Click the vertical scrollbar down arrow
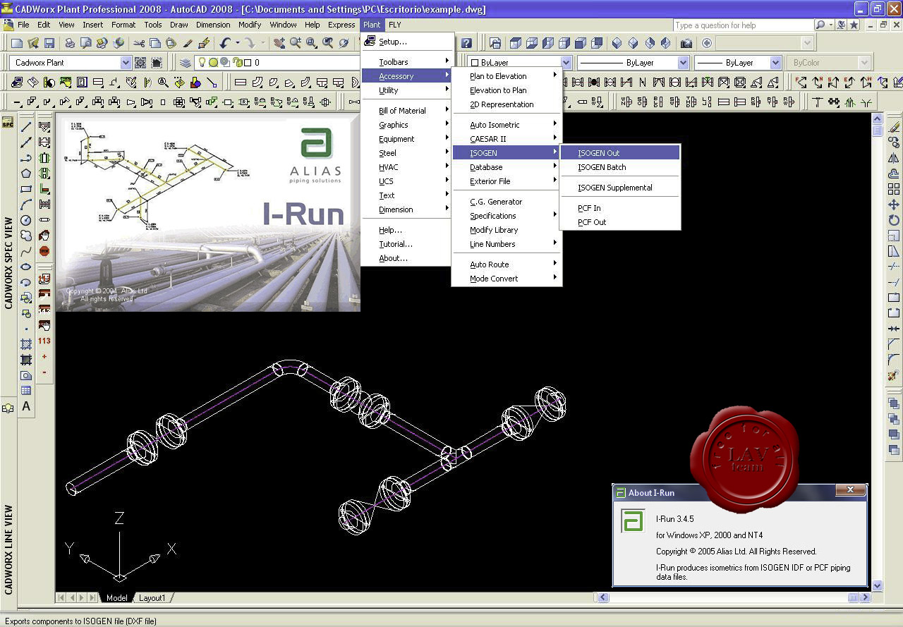The height and width of the screenshot is (627, 903). point(878,585)
